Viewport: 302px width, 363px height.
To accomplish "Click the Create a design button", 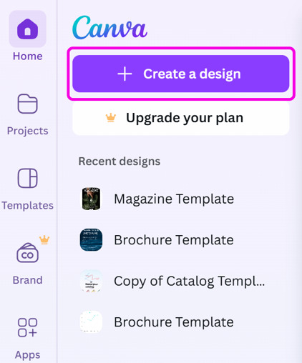I will [181, 74].
